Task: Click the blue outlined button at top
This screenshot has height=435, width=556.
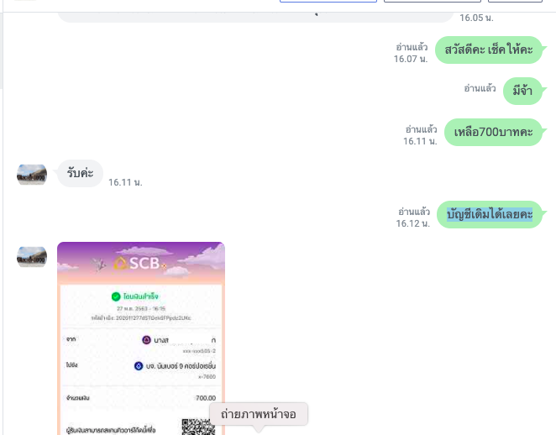Action: pyautogui.click(x=328, y=1)
